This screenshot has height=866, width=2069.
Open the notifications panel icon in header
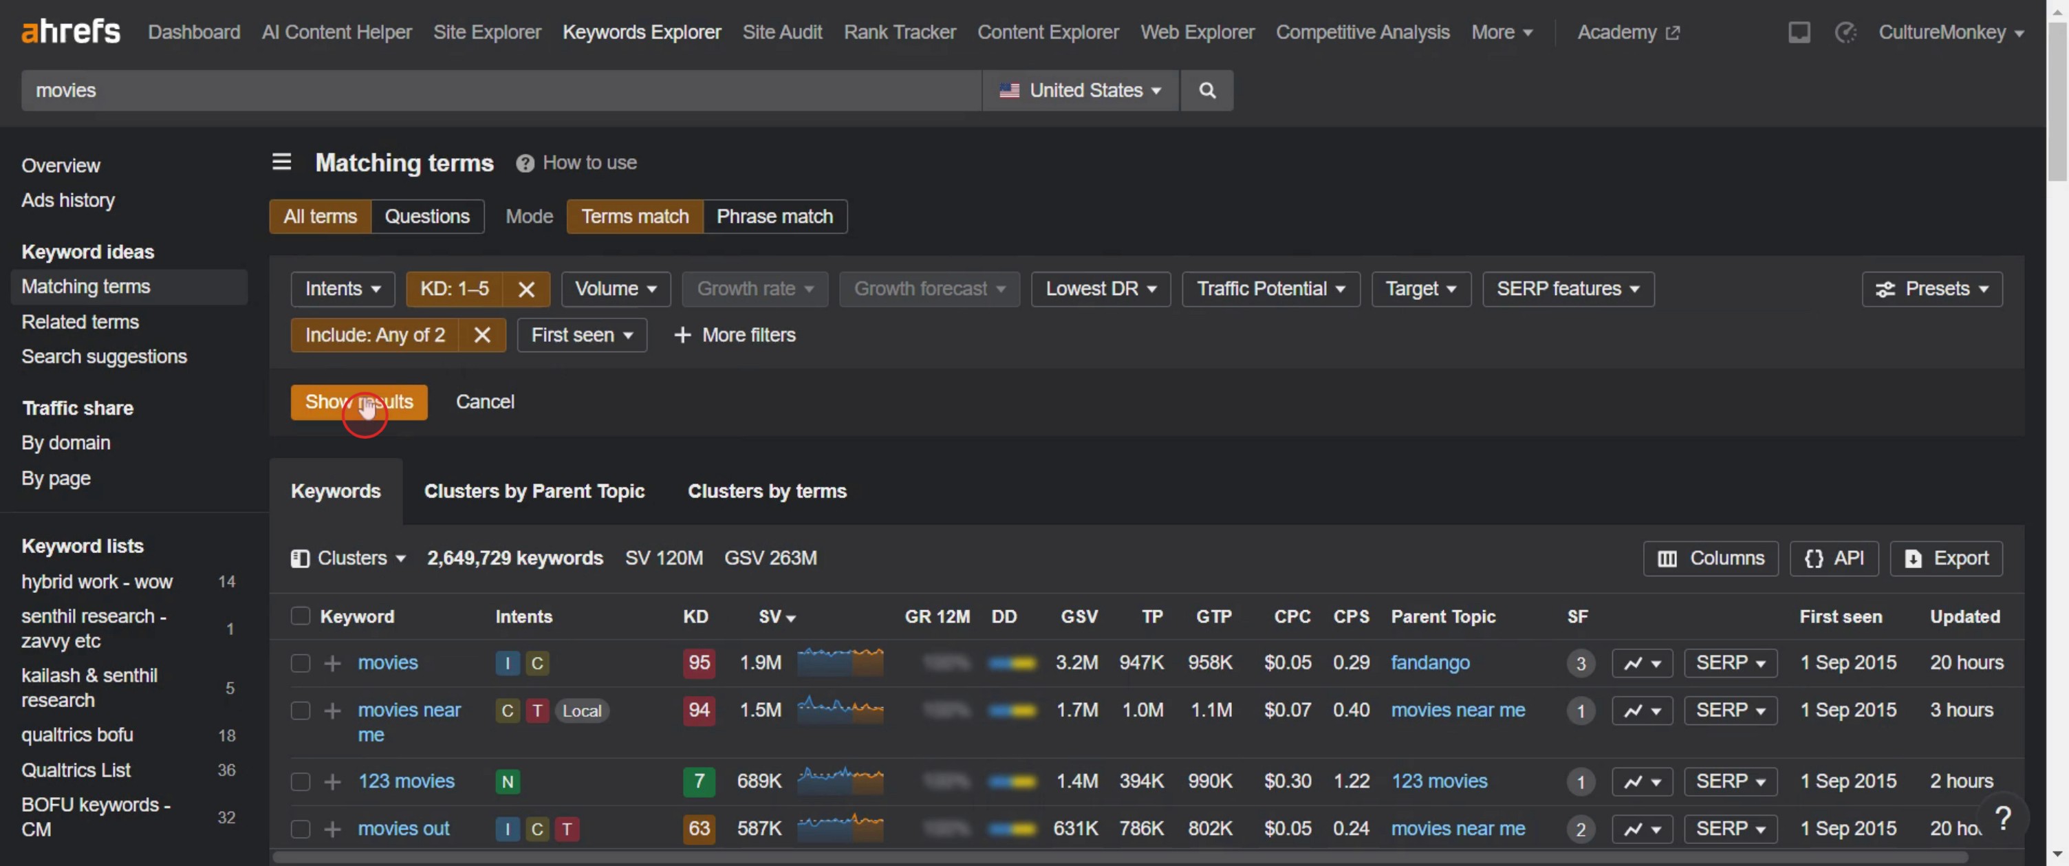pos(1798,32)
